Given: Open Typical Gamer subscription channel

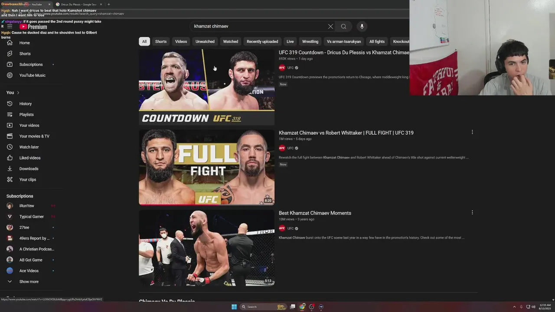Looking at the screenshot, I should (31, 217).
